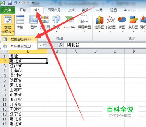Switch to the 视图 tab
Screen dimensions: 146x127
click(113, 10)
